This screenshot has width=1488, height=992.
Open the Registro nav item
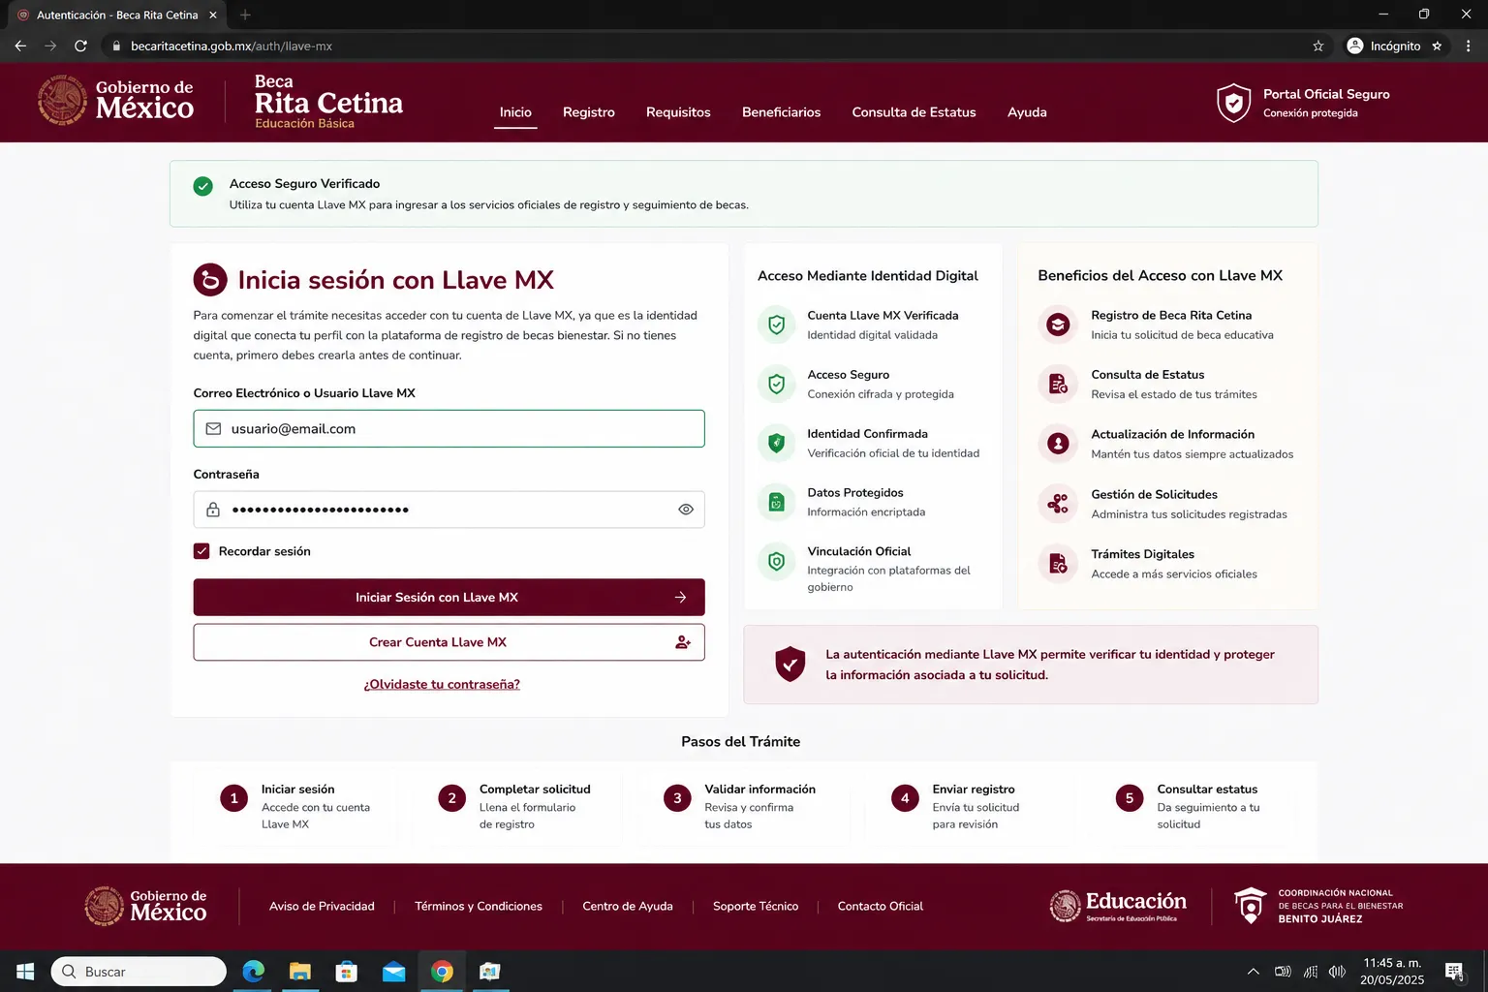click(589, 112)
